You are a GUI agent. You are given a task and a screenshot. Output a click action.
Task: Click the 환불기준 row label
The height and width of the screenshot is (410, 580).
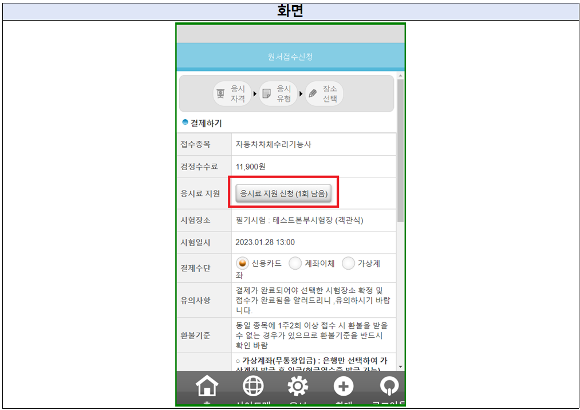tap(195, 335)
